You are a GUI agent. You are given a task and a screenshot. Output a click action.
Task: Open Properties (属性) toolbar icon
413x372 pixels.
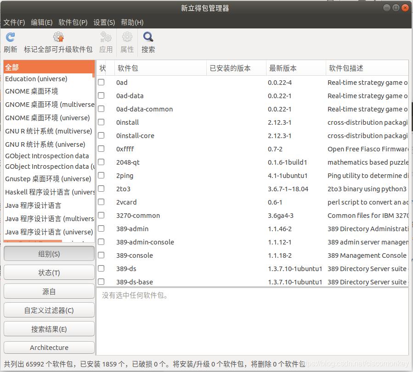click(127, 37)
